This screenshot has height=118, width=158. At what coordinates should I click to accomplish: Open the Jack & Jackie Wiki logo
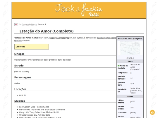coord(79,10)
